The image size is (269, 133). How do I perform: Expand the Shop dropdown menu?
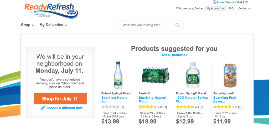coord(27,25)
